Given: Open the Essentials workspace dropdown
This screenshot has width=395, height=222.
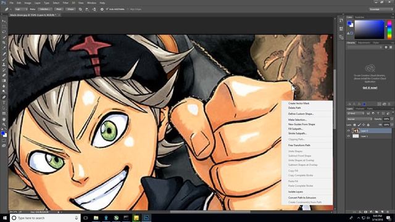Looking at the screenshot, I should [x=381, y=9].
